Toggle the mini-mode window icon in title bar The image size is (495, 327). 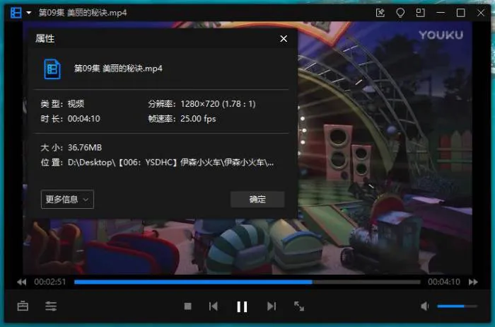tap(420, 13)
